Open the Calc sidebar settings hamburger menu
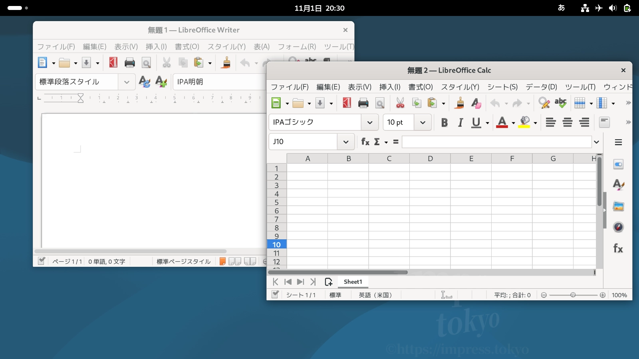 [x=618, y=142]
